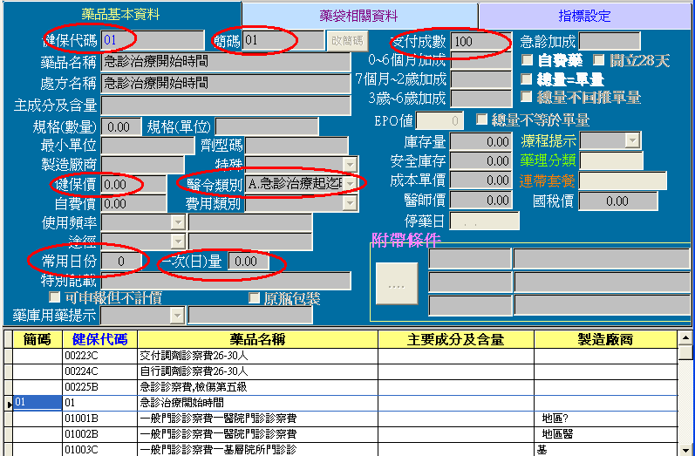Screen dimensions: 695x456
Task: Open the 醫令類別 dropdown
Action: tap(351, 184)
